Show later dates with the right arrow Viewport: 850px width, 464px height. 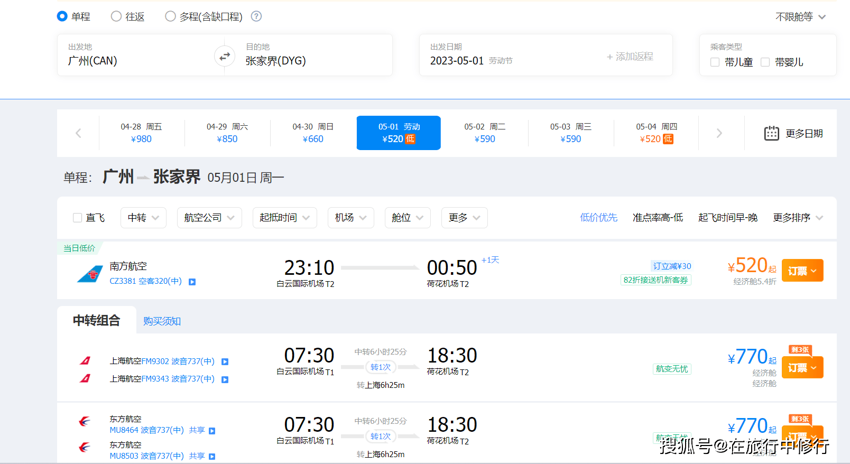[719, 133]
